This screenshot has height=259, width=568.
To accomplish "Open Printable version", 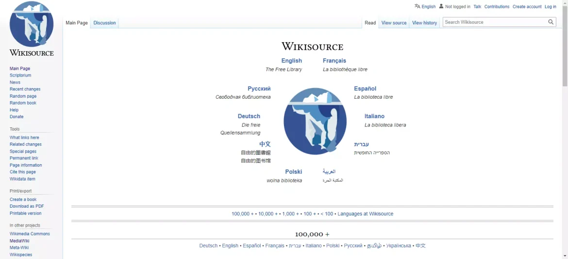I will click(x=25, y=213).
